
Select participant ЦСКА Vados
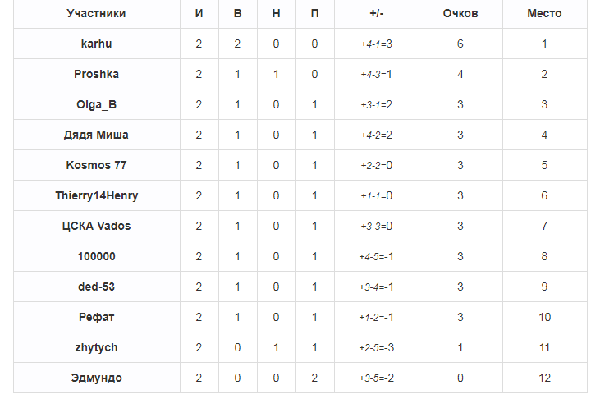tap(97, 226)
